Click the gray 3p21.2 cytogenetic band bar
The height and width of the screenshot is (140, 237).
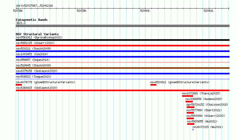pos(122,26)
